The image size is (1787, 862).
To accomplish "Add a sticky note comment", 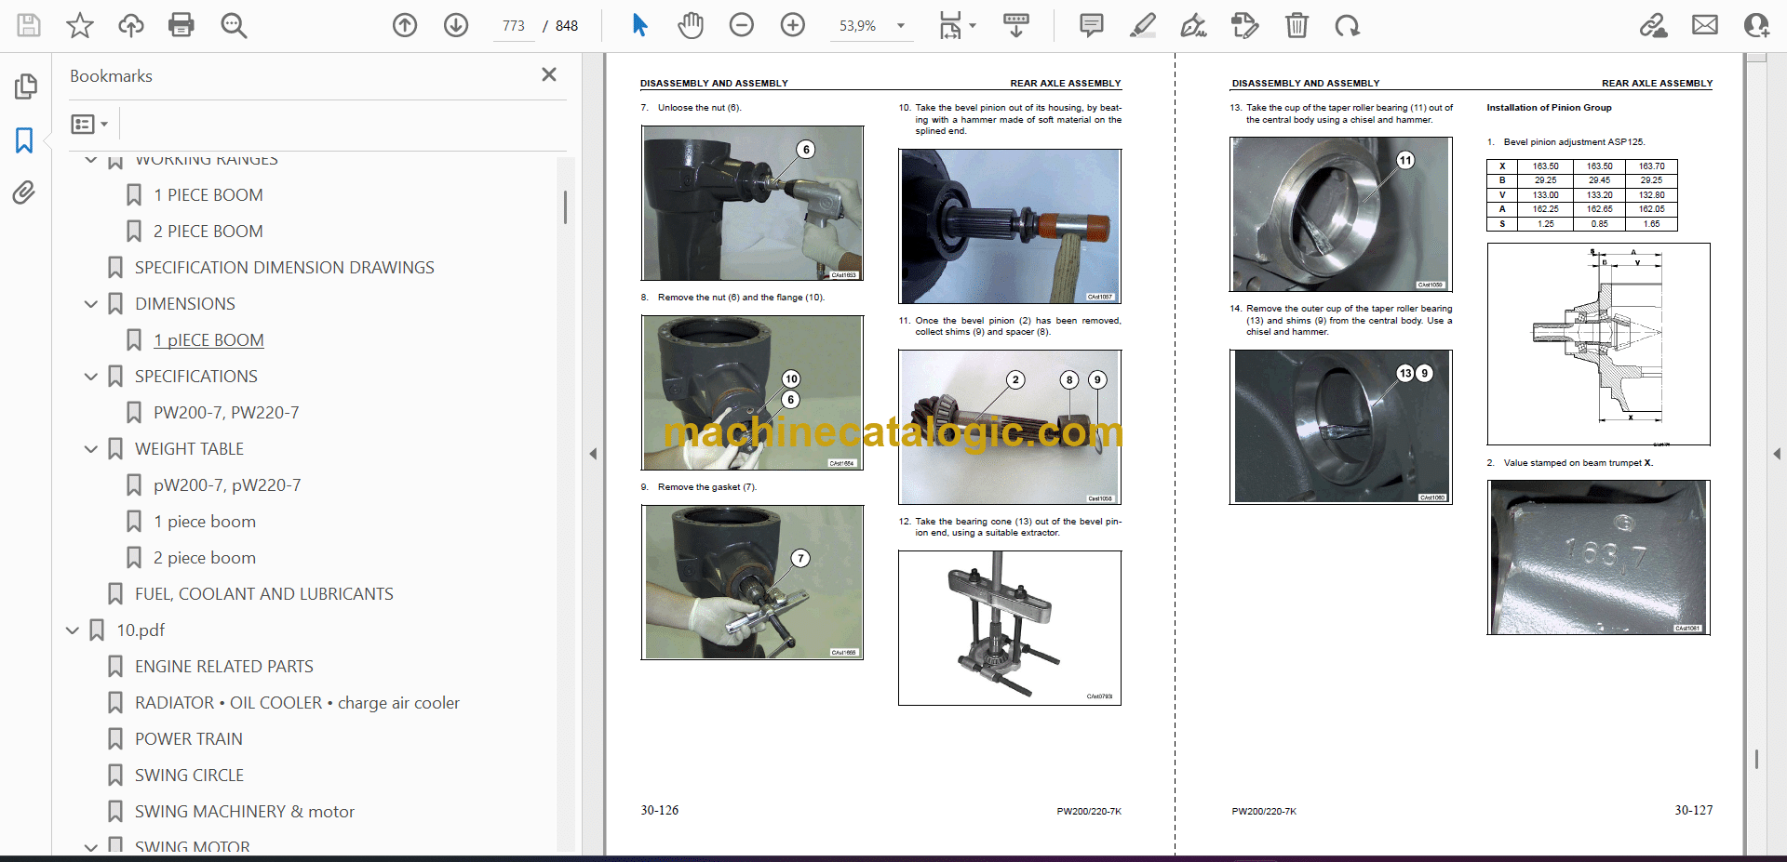I will coord(1092,25).
